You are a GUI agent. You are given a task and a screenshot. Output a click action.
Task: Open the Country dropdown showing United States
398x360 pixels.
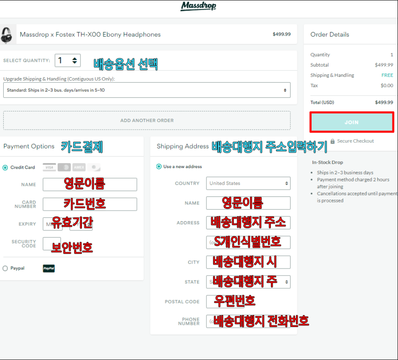click(x=248, y=183)
